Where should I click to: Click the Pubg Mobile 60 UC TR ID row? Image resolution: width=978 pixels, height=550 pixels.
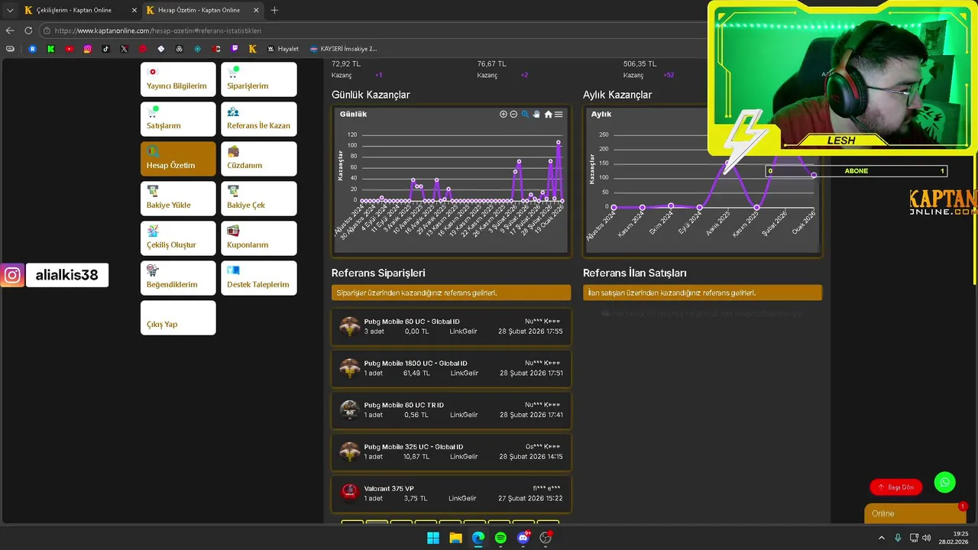[x=451, y=410]
